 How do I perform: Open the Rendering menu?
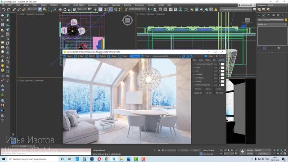(92, 5)
